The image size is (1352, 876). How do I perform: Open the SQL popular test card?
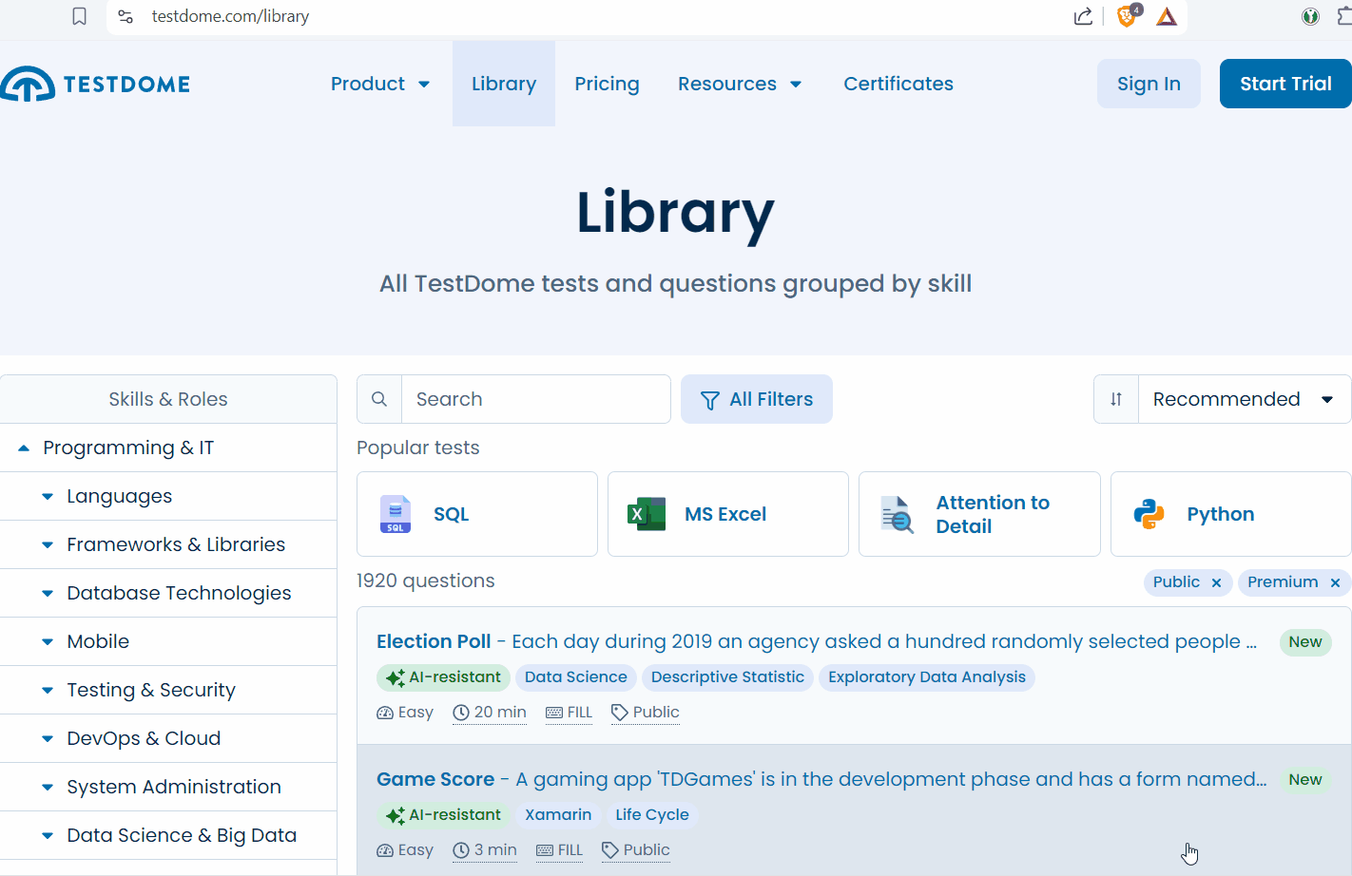pyautogui.click(x=476, y=514)
